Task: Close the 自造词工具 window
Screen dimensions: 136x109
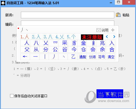Action: 129,2
